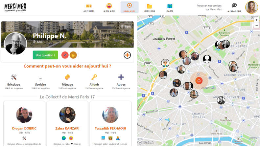Click the yellow folder icon button
Image resolution: width=260 pixels, height=147 pixels.
(73, 55)
